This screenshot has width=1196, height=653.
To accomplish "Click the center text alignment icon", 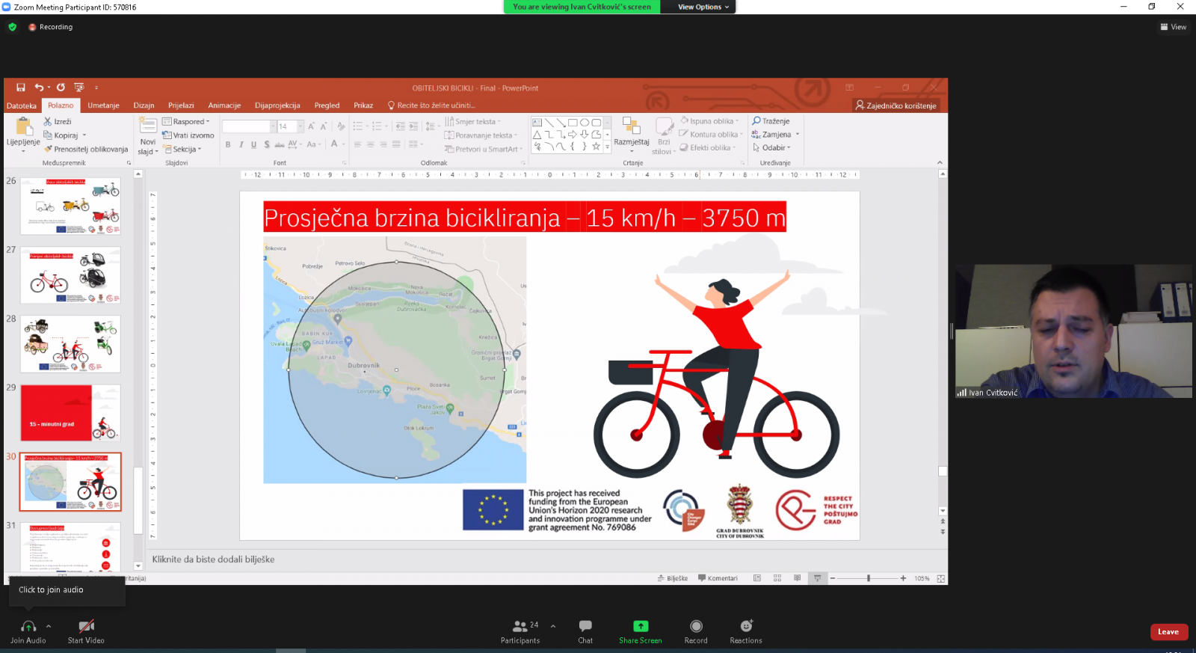I will 371,144.
